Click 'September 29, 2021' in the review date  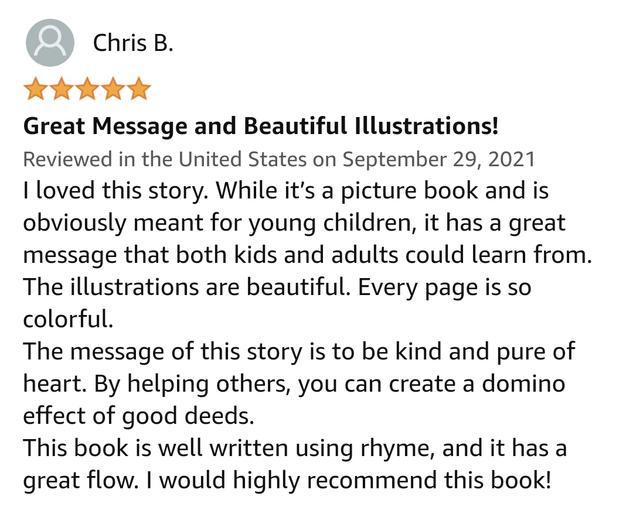point(438,159)
